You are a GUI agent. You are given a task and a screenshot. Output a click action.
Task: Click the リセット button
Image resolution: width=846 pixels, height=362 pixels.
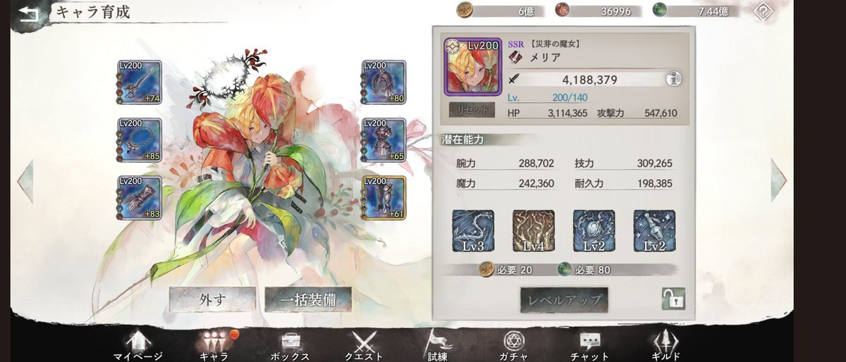pos(472,110)
